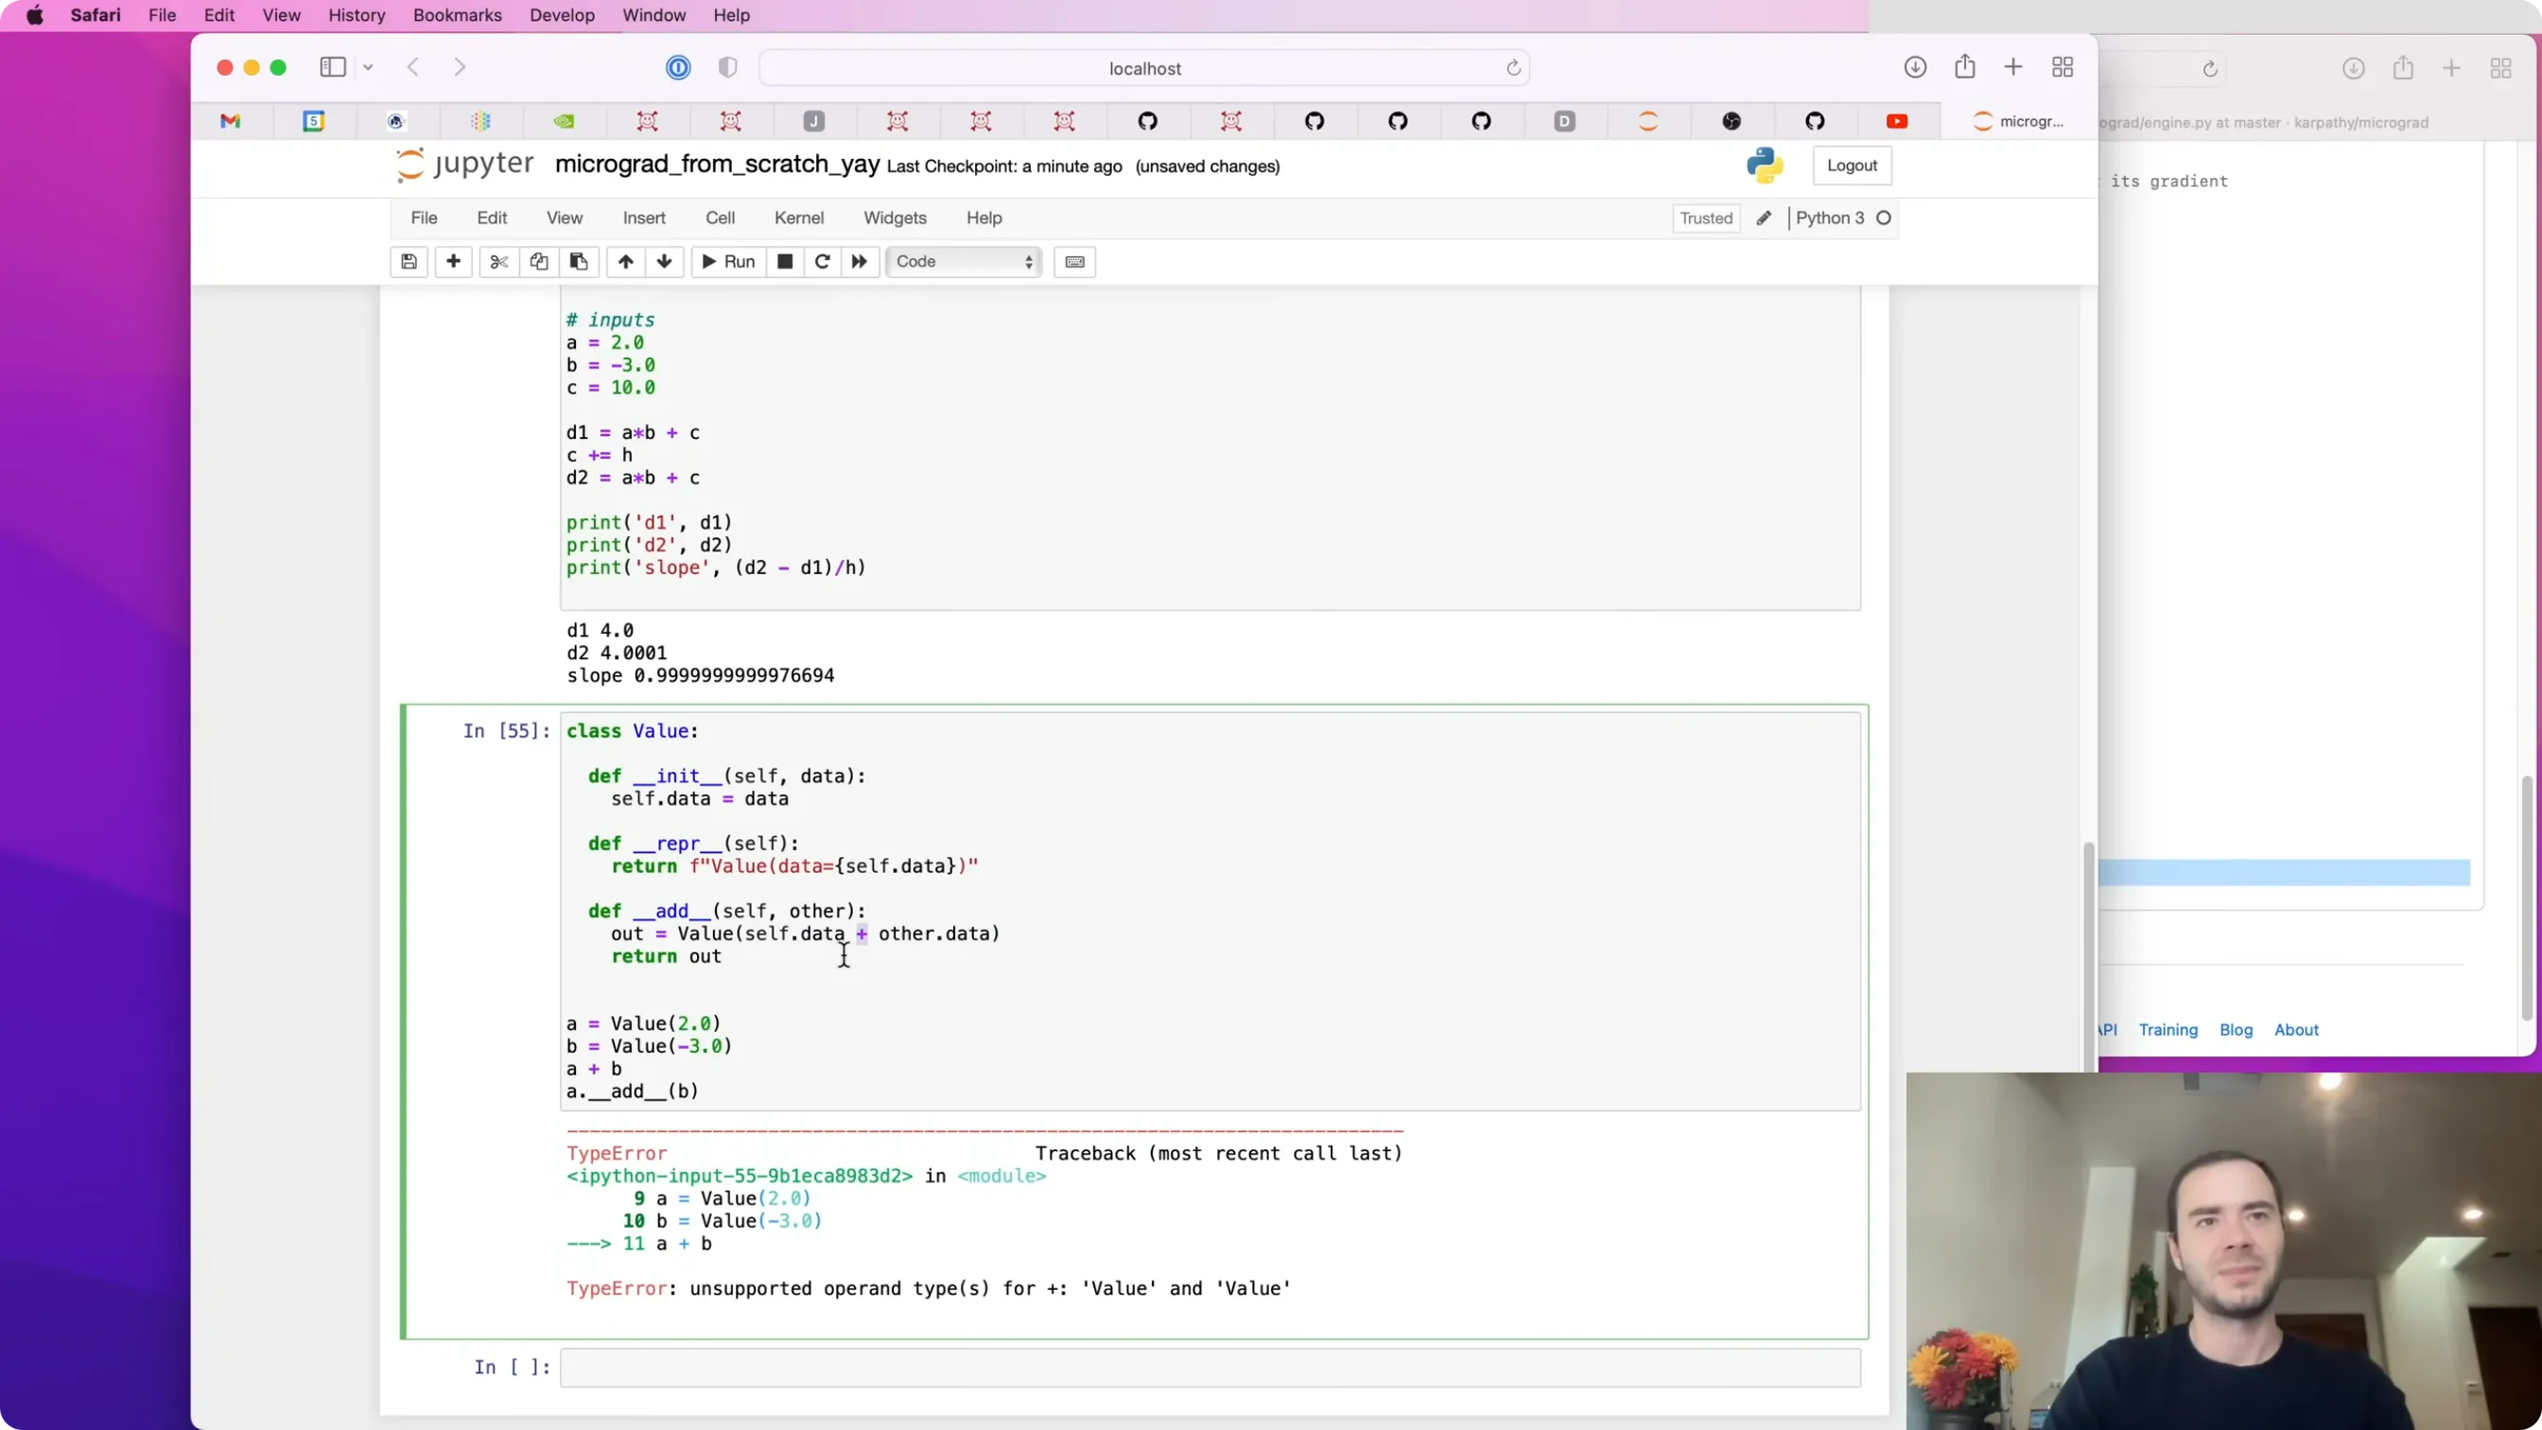Open the YouTube pinned tab

coord(1897,120)
